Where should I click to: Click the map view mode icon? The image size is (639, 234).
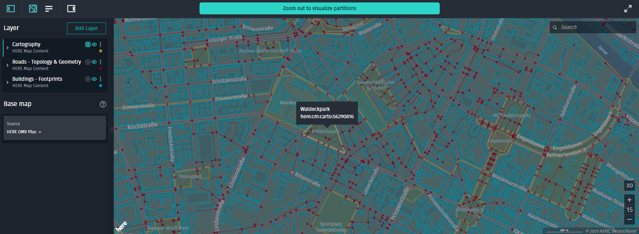(33, 8)
